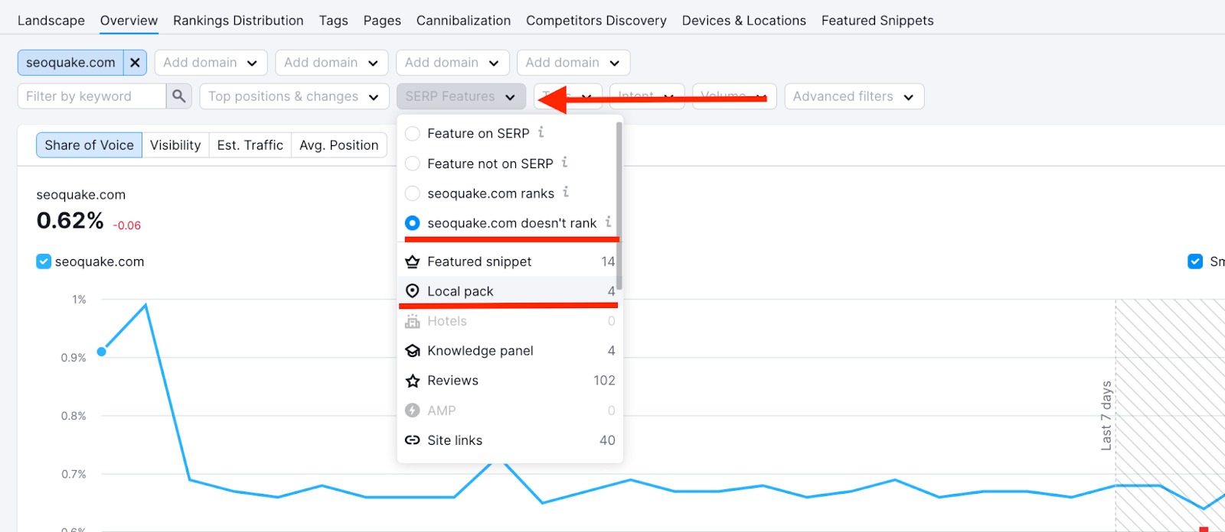Click the SERP features list scrollbar
1225x532 pixels.
(619, 206)
